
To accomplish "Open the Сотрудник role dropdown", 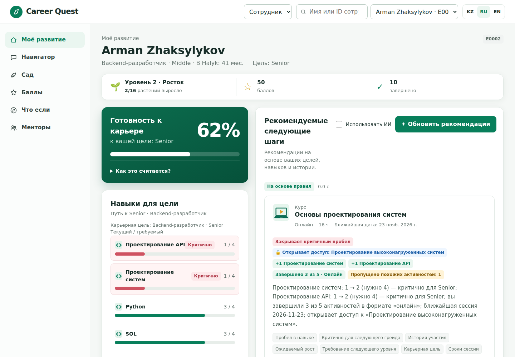I will (268, 12).
